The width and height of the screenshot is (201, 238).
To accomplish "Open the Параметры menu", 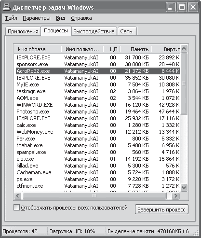I will 37,18.
